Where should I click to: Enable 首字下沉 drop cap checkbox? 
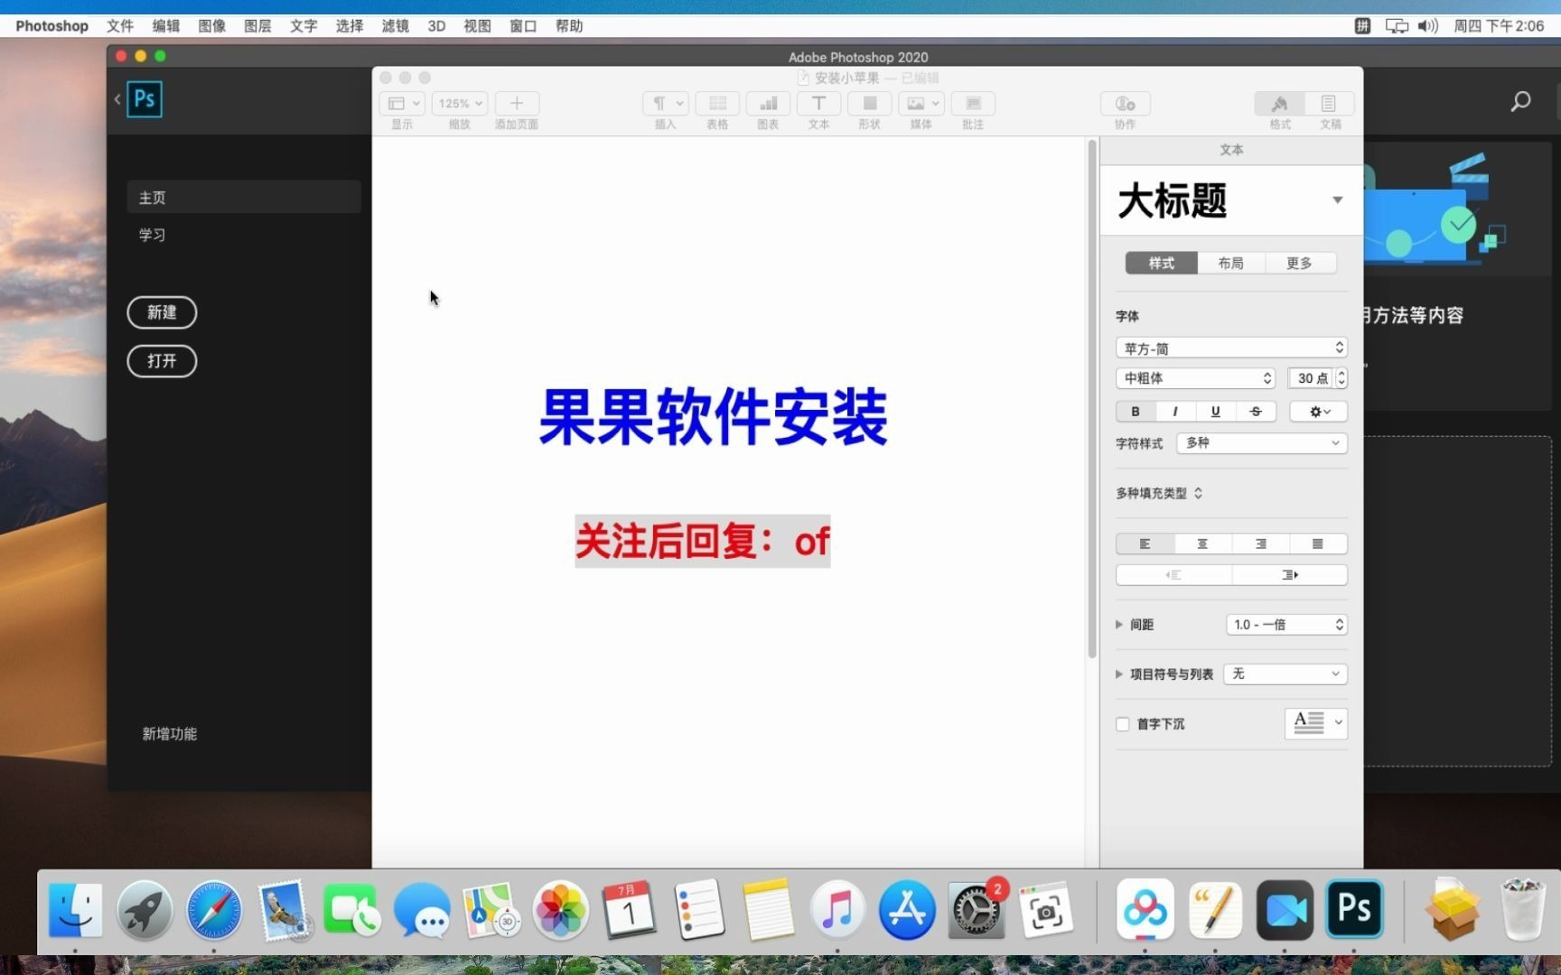[1123, 724]
